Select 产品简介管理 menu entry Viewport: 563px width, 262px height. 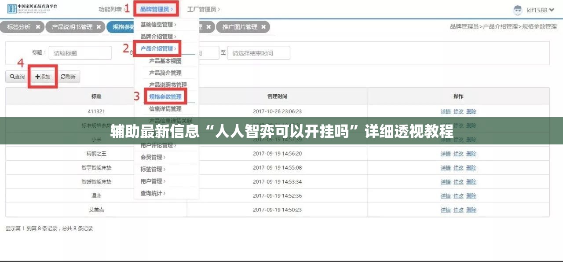point(165,73)
